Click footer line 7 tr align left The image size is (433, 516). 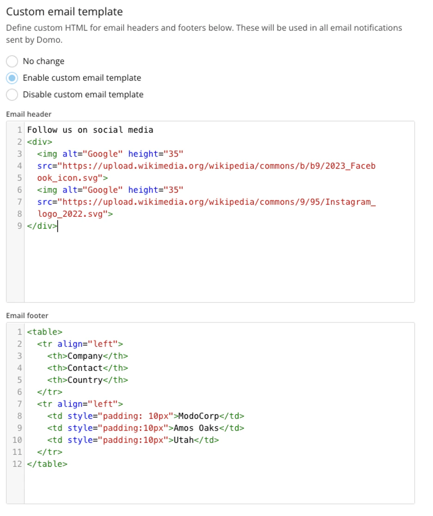pos(80,404)
